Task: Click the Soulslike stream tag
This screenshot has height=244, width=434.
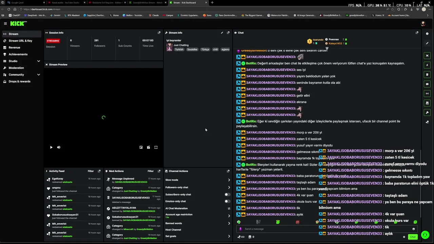Action: pyautogui.click(x=192, y=49)
